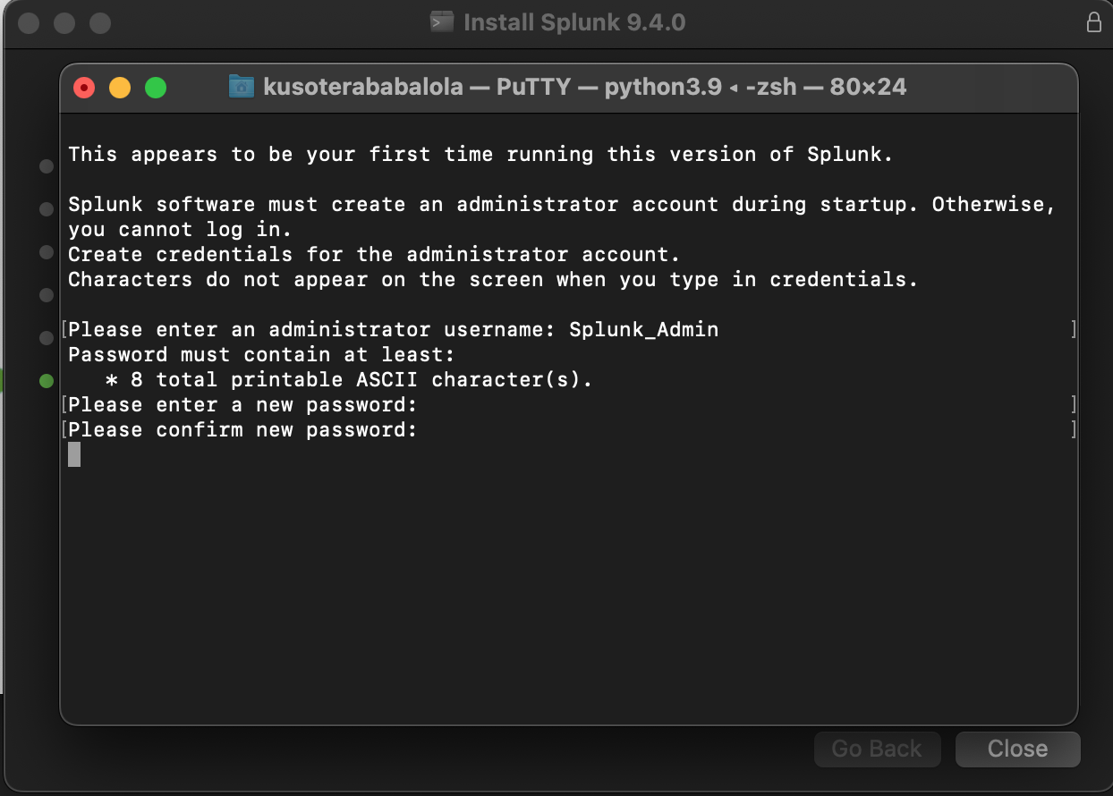Image resolution: width=1113 pixels, height=796 pixels.
Task: Click the gray leftmost button of installer window
Action: (x=29, y=22)
